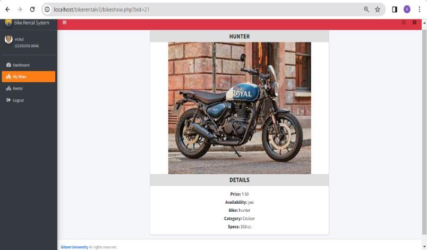This screenshot has width=427, height=250.
Task: Bookmark this page with the star icon
Action: click(378, 10)
